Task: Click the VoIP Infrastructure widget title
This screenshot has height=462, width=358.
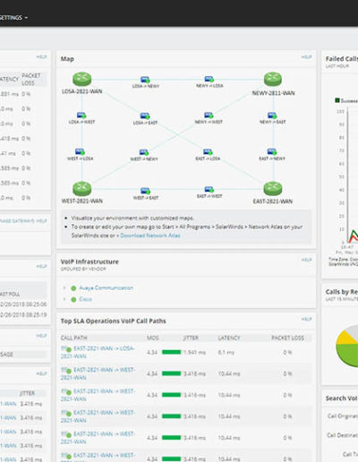Action: click(x=89, y=261)
